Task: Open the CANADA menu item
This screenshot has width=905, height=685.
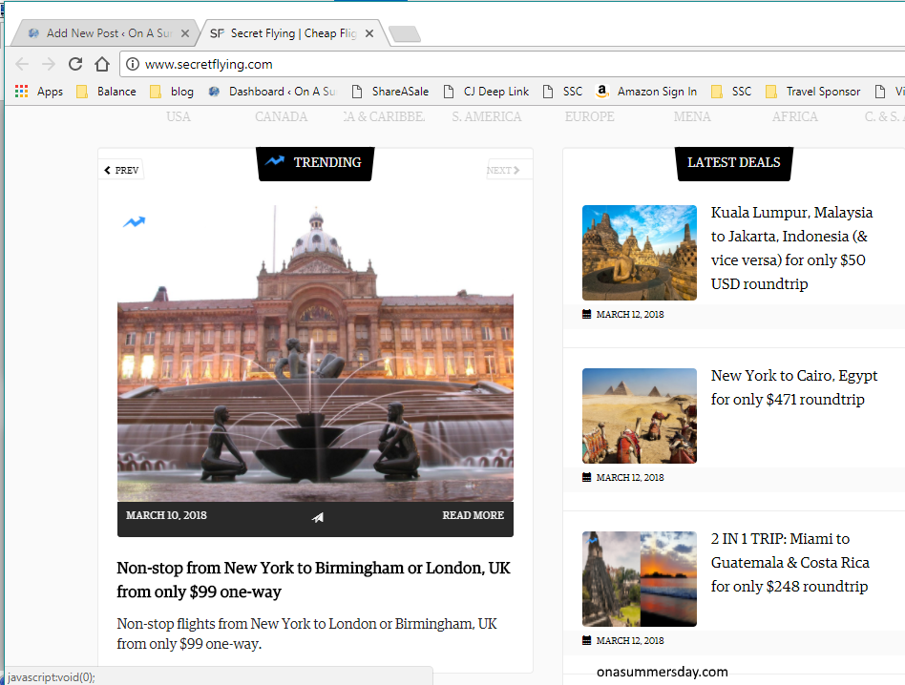Action: (x=281, y=116)
